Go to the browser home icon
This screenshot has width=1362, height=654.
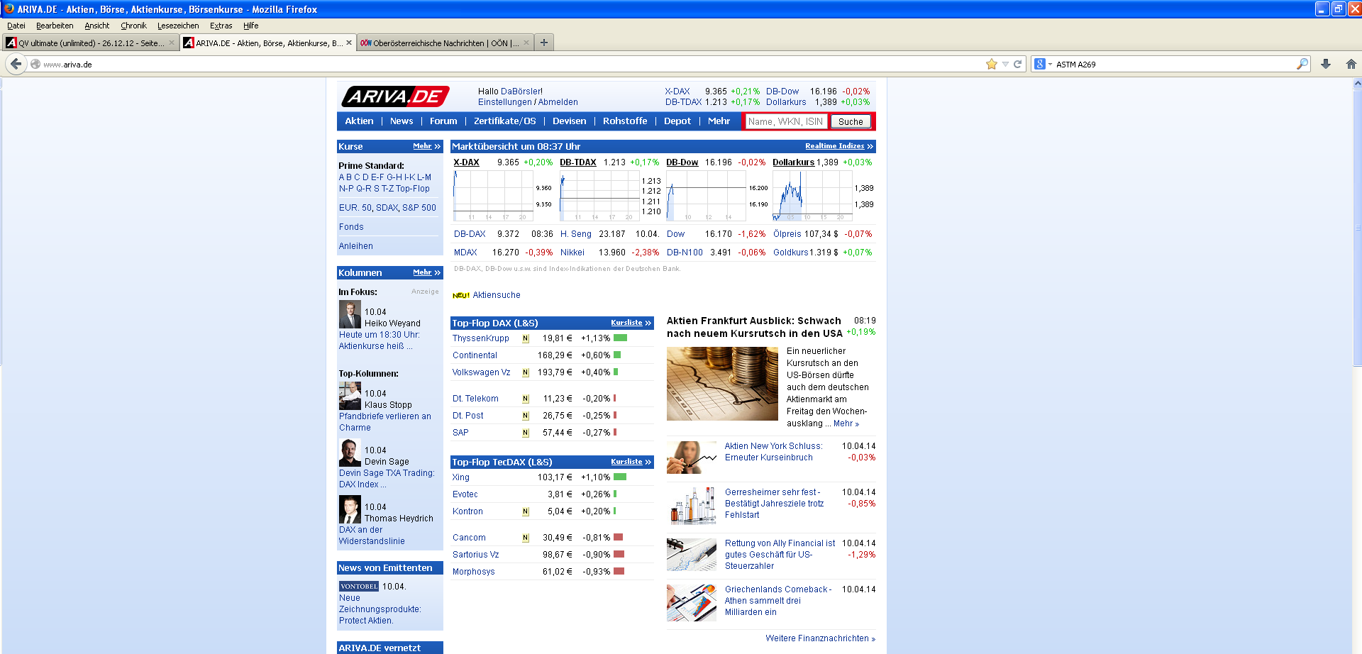(x=1351, y=64)
